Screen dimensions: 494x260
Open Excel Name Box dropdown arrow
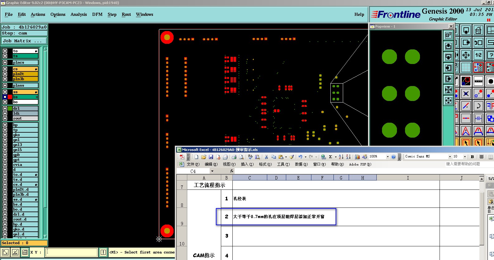click(x=212, y=171)
